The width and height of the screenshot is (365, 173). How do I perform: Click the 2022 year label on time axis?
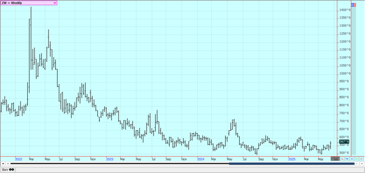tap(19, 159)
